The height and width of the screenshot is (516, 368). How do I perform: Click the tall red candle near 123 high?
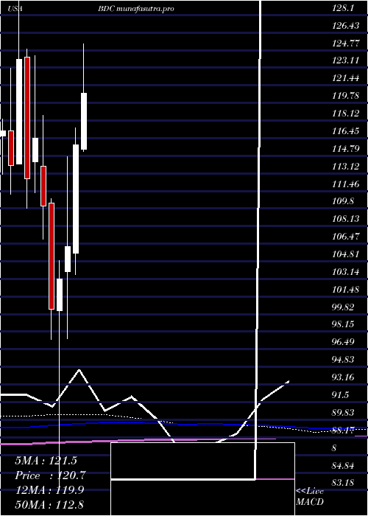27,118
